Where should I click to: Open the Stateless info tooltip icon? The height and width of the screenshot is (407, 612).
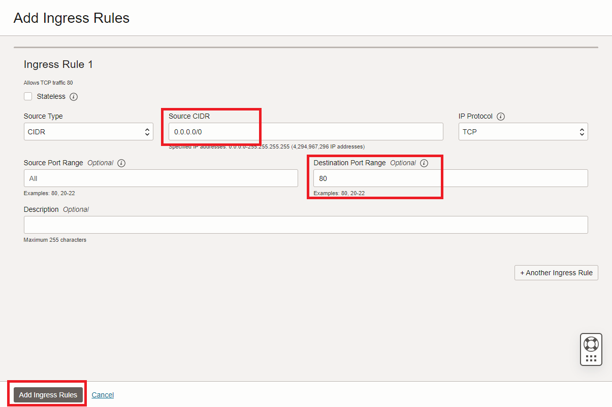click(x=74, y=96)
